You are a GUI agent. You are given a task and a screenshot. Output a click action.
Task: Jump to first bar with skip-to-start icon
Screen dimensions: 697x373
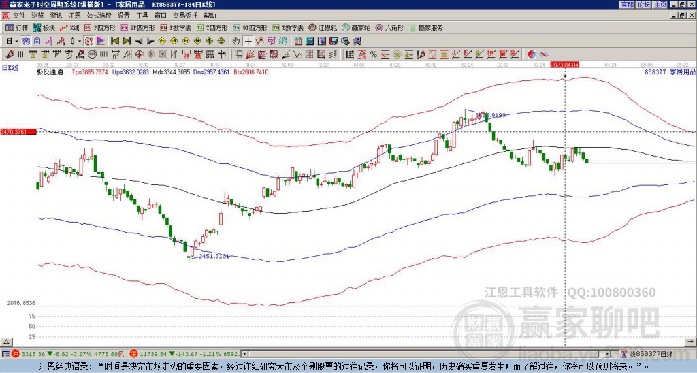coord(115,42)
